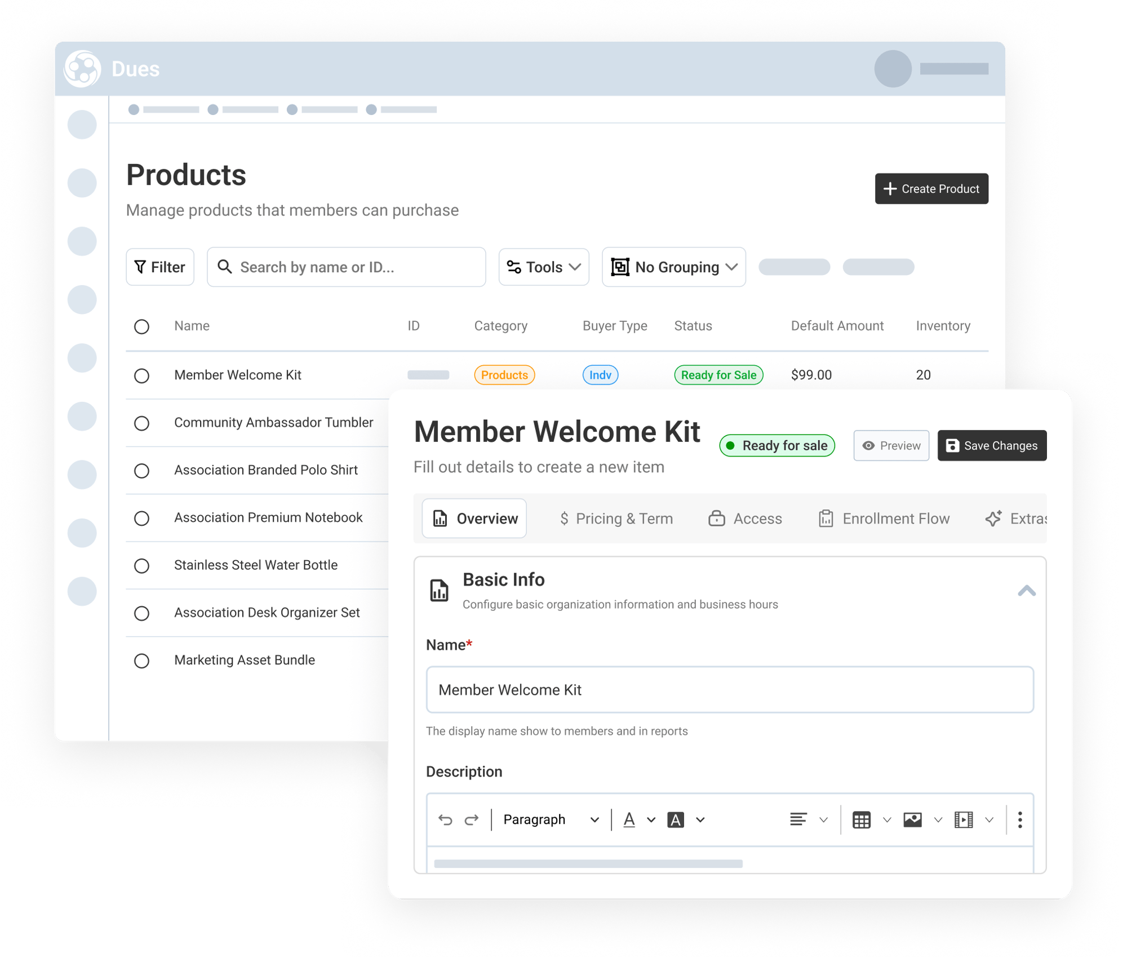Viewport: 1127px width, 958px height.
Task: Open the editor more options menu
Action: point(1019,820)
